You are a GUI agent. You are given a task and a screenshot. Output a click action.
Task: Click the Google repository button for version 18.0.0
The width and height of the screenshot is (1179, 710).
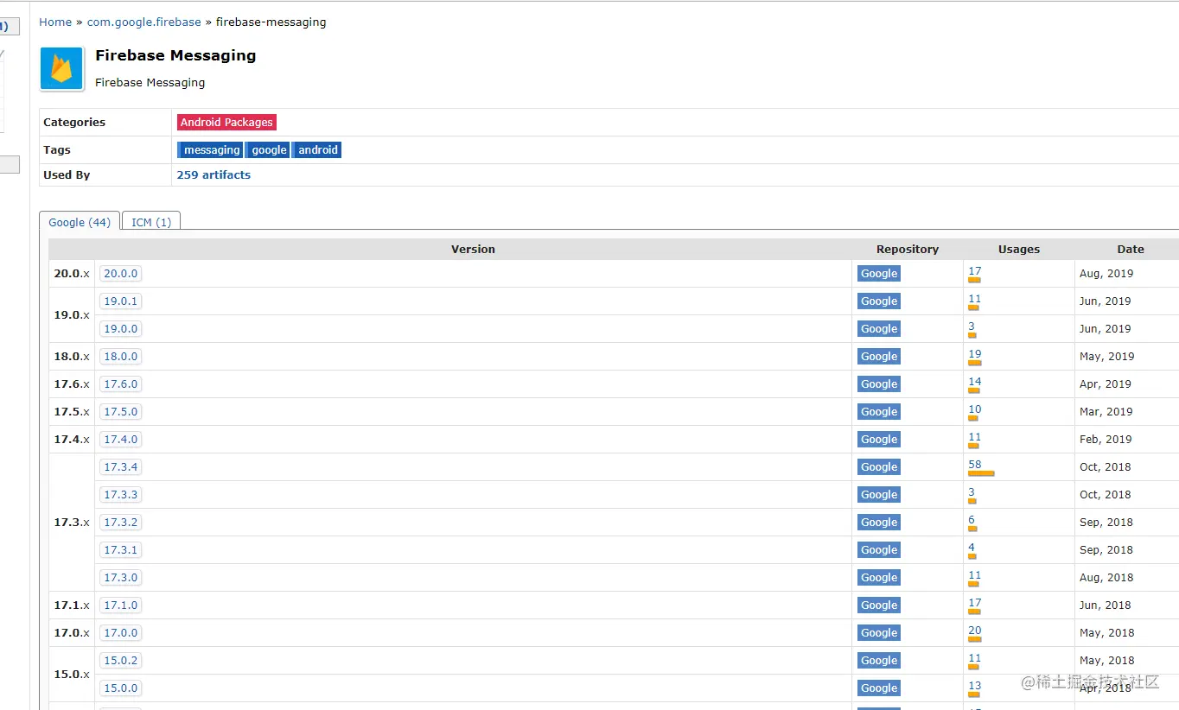[878, 356]
